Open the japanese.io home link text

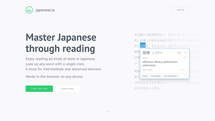pos(45,10)
